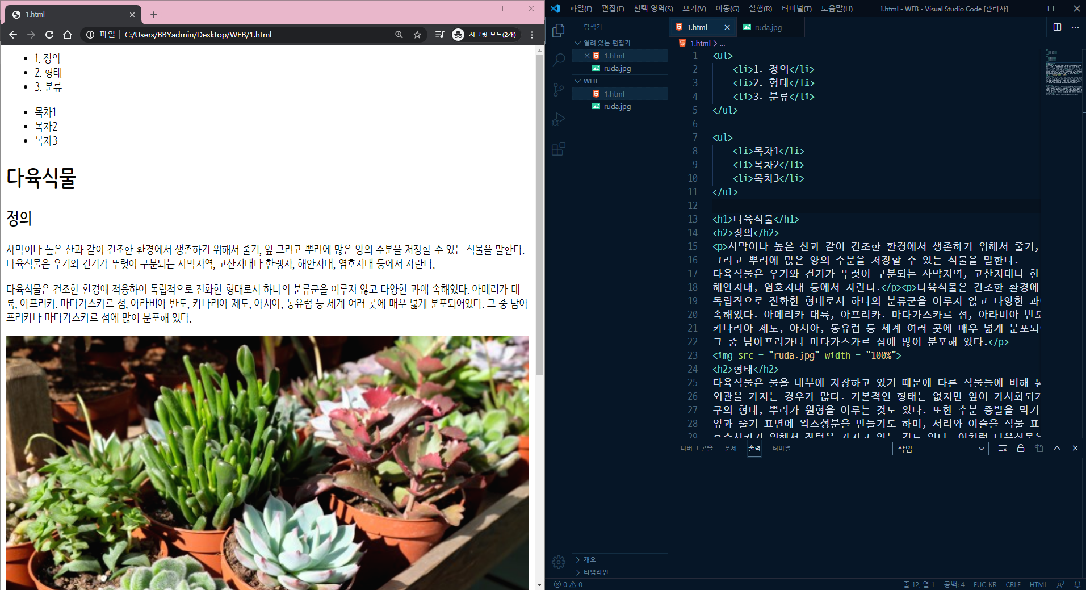The image size is (1086, 590).
Task: Open the Chrome media control icon
Action: coord(439,35)
